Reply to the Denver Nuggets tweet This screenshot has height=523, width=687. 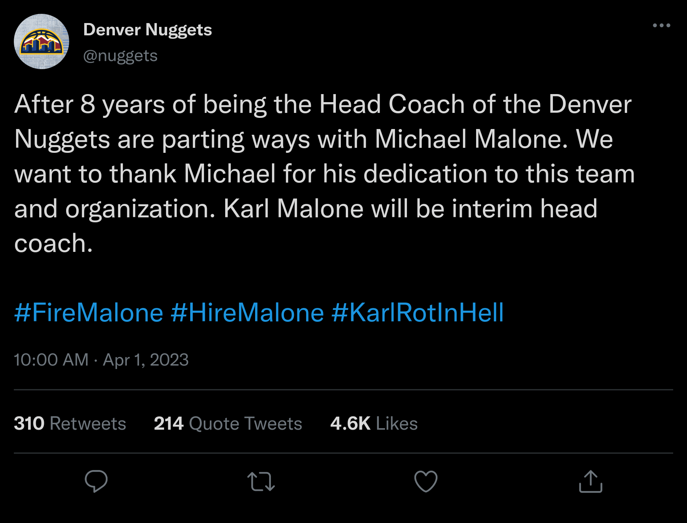[x=96, y=481]
